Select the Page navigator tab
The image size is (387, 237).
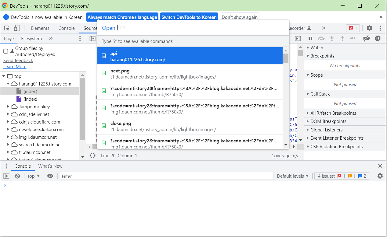pyautogui.click(x=9, y=39)
